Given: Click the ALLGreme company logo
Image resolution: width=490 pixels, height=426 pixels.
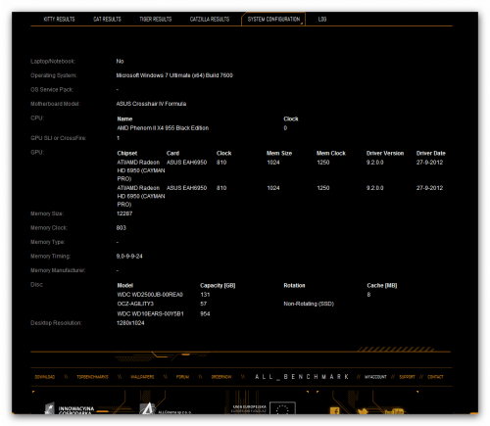Looking at the screenshot, I should (165, 409).
